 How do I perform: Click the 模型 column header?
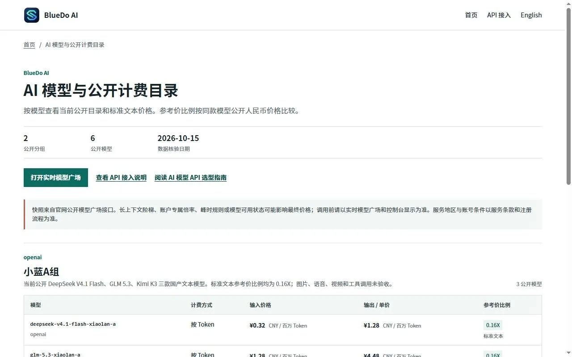(36, 305)
